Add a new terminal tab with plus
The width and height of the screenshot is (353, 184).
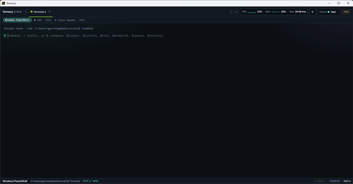[x=236, y=12]
